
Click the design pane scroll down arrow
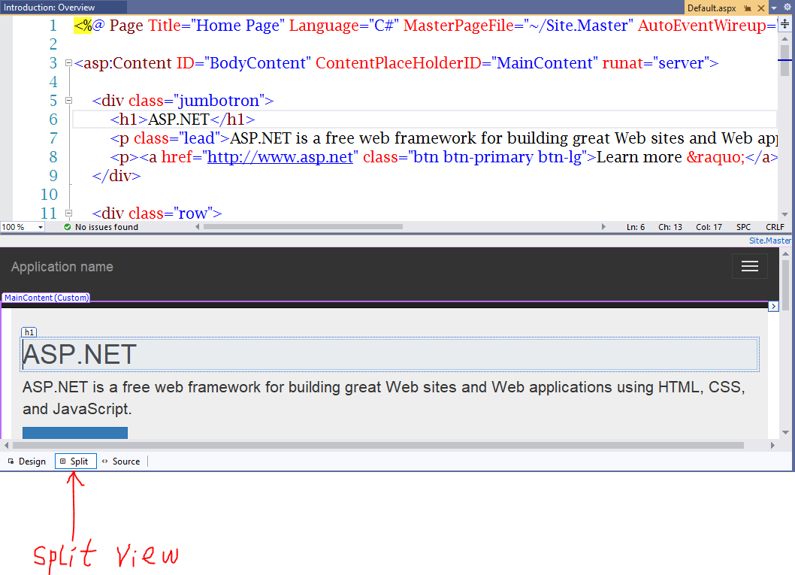click(x=785, y=432)
